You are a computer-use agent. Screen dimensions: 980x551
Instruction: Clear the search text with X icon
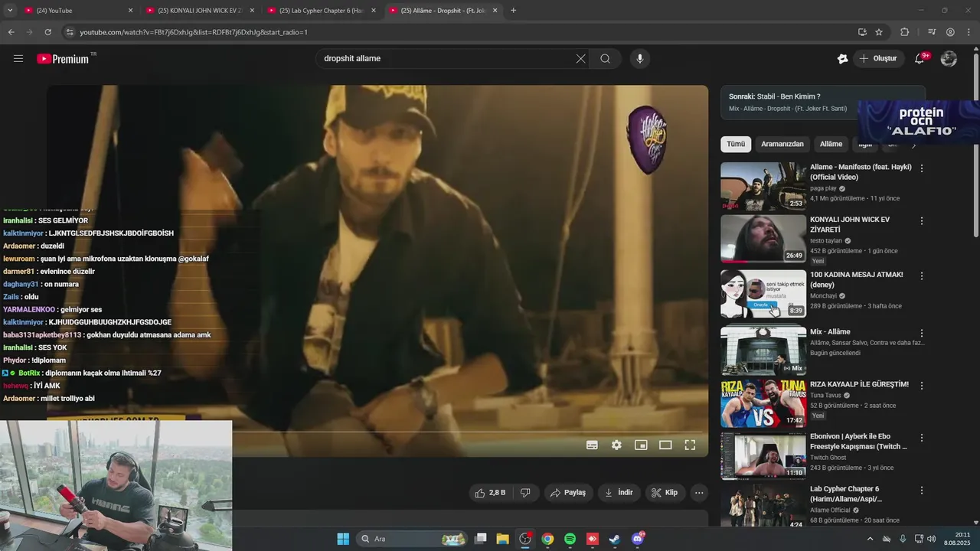pos(580,58)
